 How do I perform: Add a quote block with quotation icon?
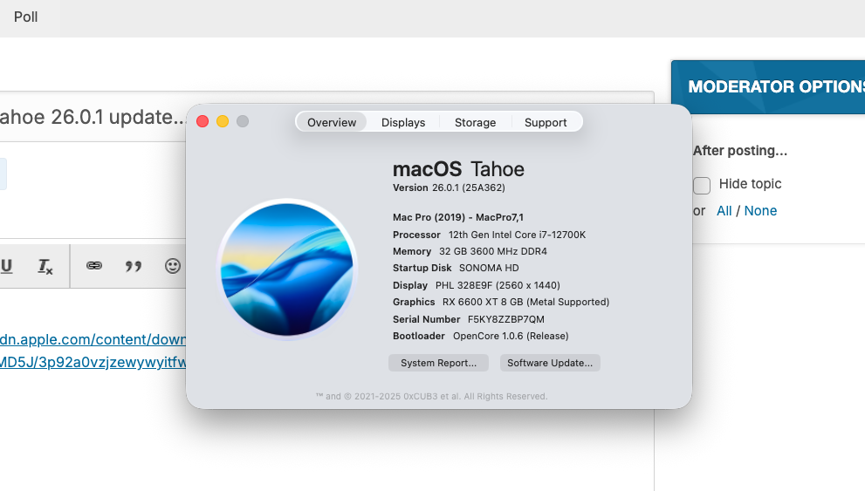click(133, 267)
